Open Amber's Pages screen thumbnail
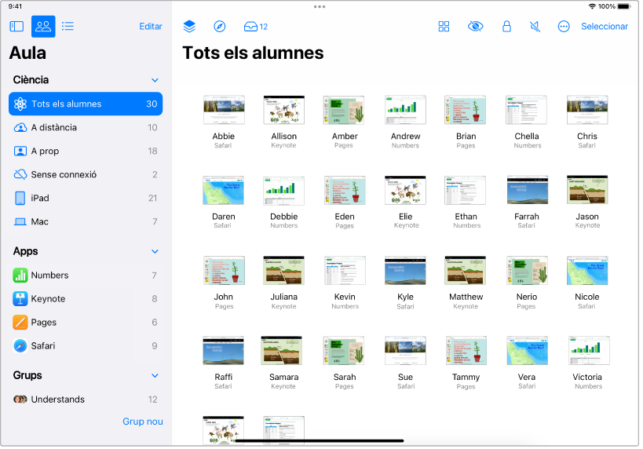This screenshot has height=449, width=643. point(344,110)
